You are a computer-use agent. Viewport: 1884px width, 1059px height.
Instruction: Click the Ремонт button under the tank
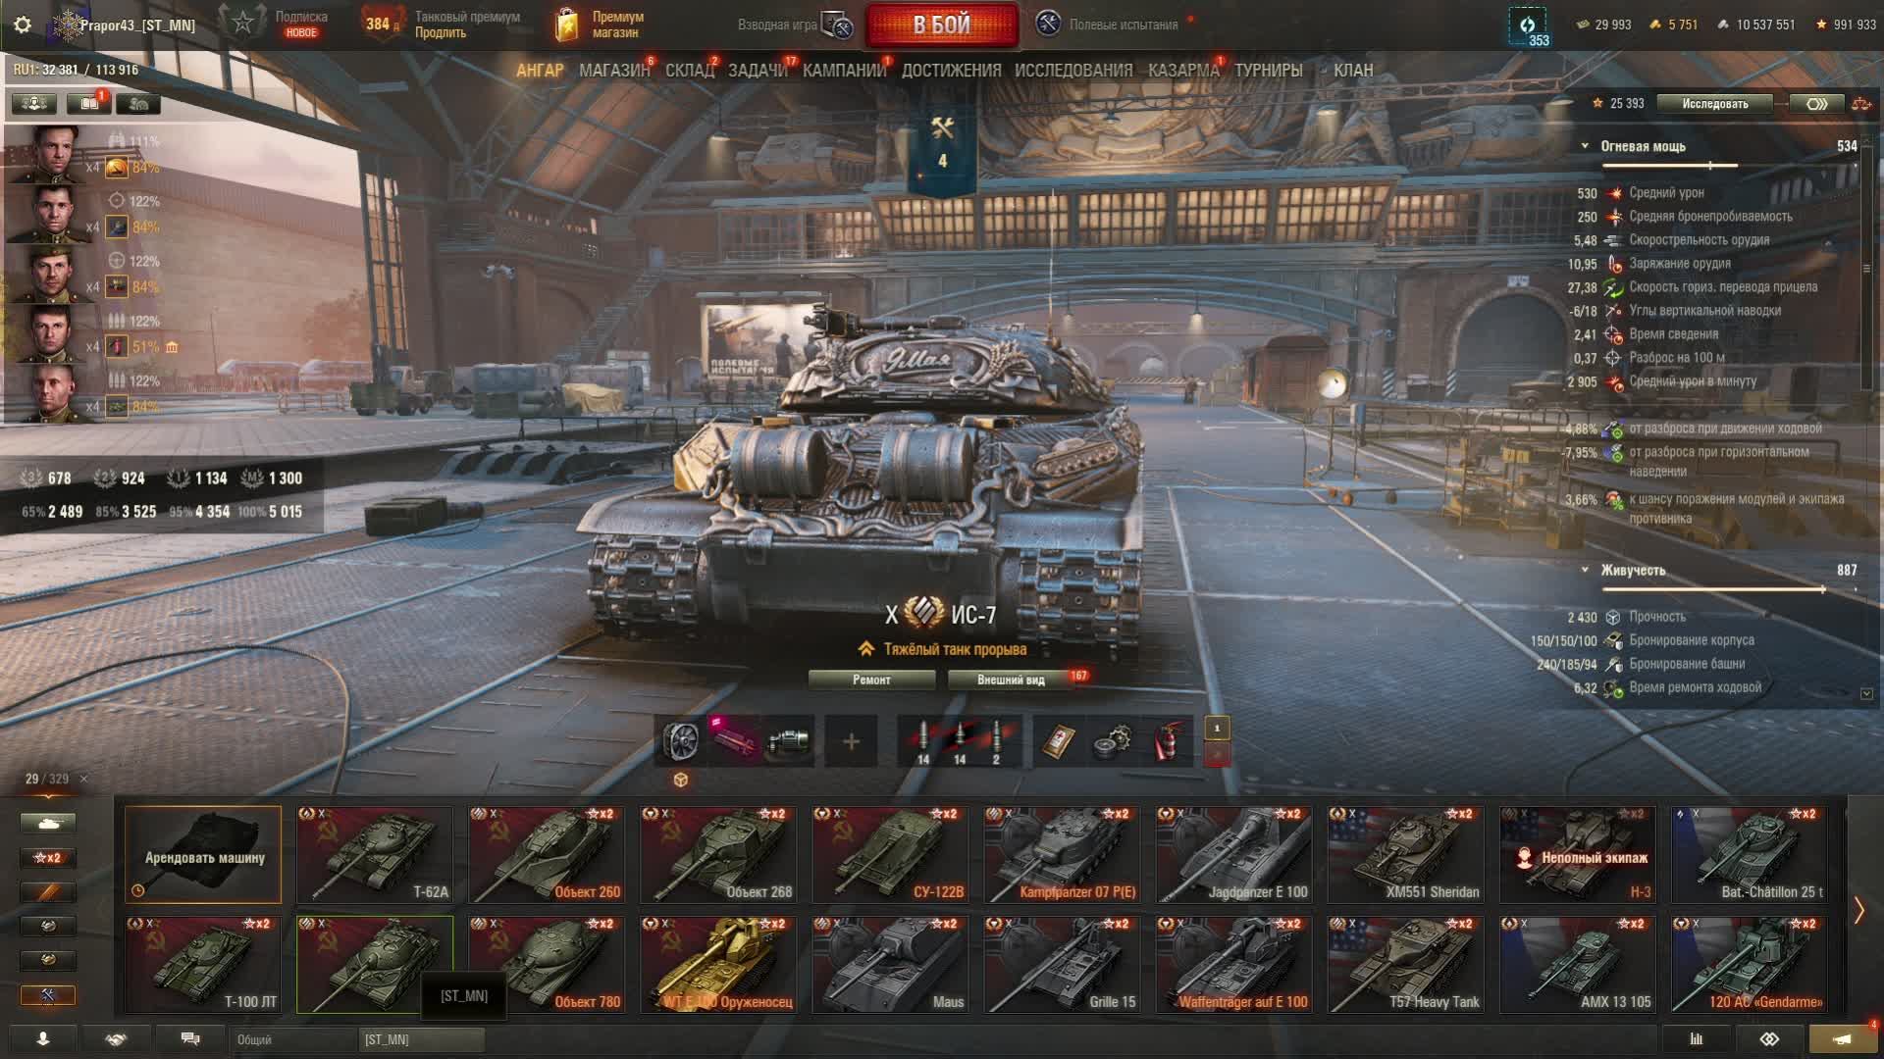(x=871, y=680)
